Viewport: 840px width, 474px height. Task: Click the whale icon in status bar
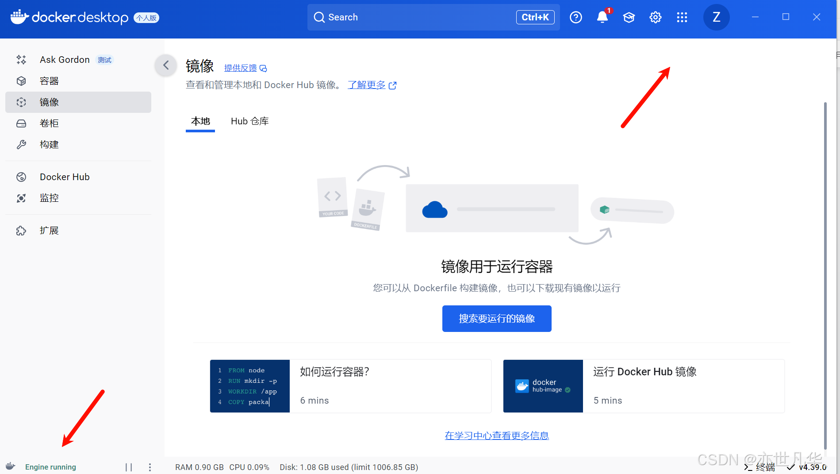click(11, 466)
